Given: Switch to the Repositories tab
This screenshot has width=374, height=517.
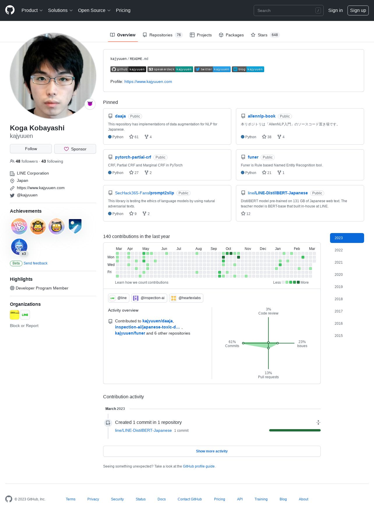Looking at the screenshot, I should pos(163,35).
